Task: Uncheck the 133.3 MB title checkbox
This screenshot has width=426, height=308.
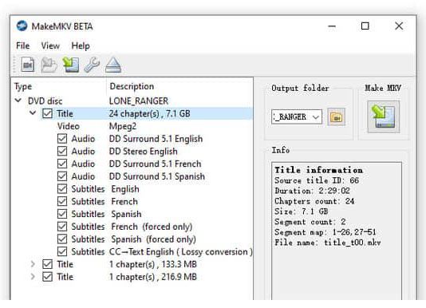Action: pos(48,264)
